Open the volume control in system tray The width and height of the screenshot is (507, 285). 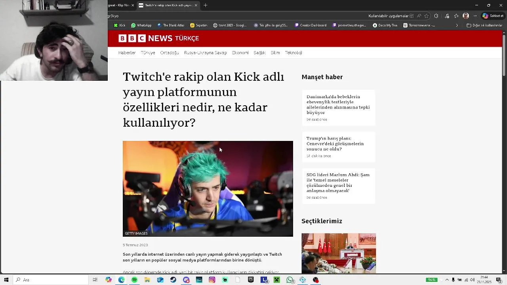(472, 280)
